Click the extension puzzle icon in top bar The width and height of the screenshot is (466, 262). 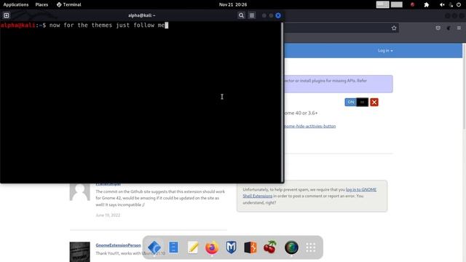427,5
